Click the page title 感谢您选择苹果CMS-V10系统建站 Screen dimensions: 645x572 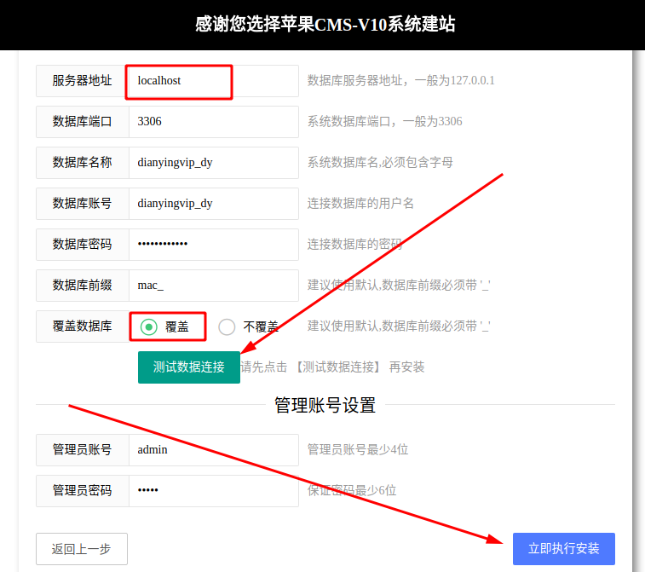325,24
